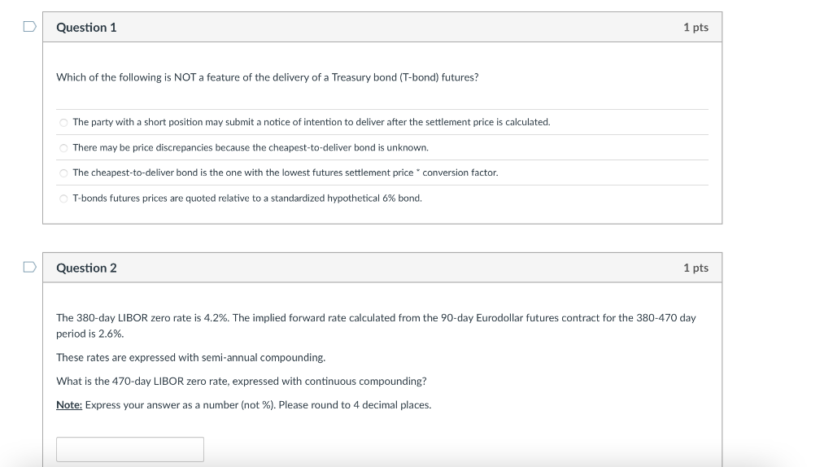Viewport: 833px width, 467px height.
Task: Click the underlined 'Note:' text
Action: click(69, 405)
